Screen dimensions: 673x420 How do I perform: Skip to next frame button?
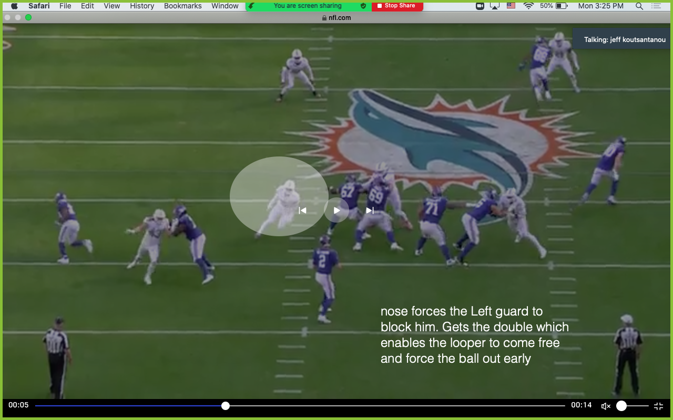370,211
